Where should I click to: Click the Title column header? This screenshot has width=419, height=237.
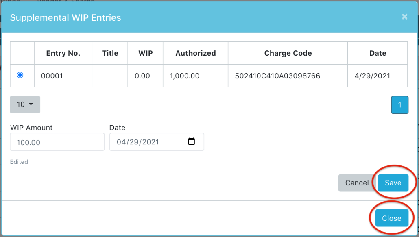(x=110, y=53)
